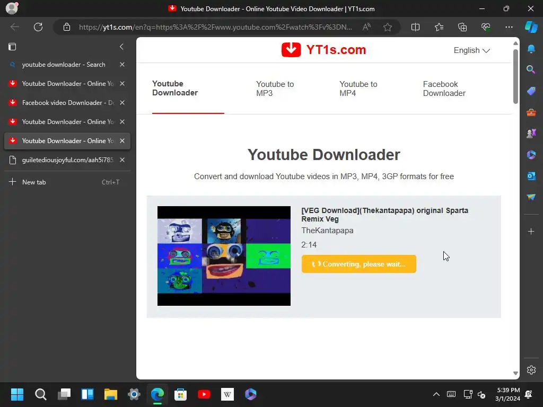Open tab actions menu icon above the tab list
The height and width of the screenshot is (407, 543).
12,47
